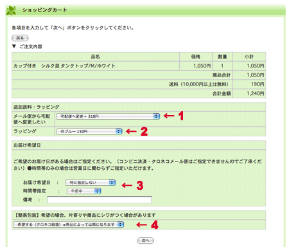The image size is (289, 247).
Task: Click the 備考 remarks input field
Action: coord(100,200)
